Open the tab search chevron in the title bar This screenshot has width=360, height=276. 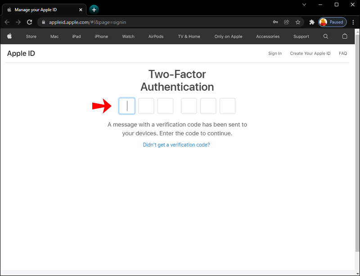(x=304, y=5)
